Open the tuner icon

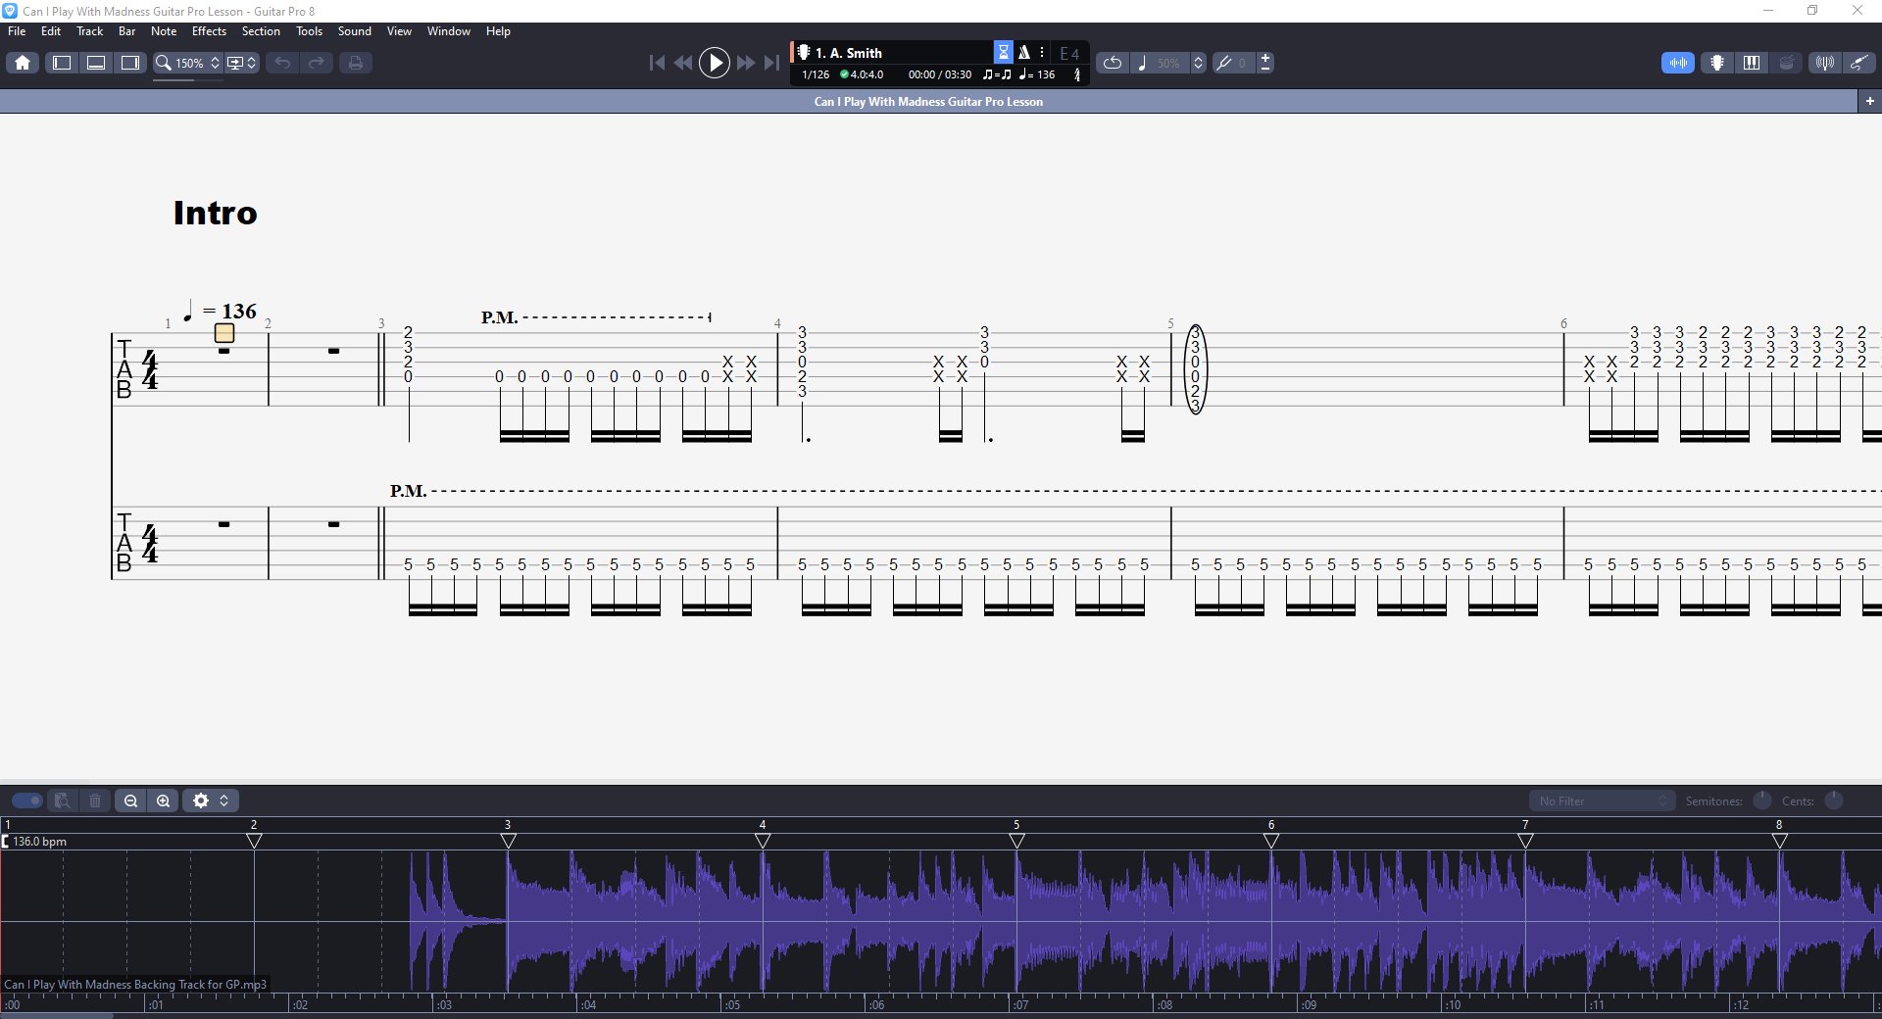tap(1824, 63)
